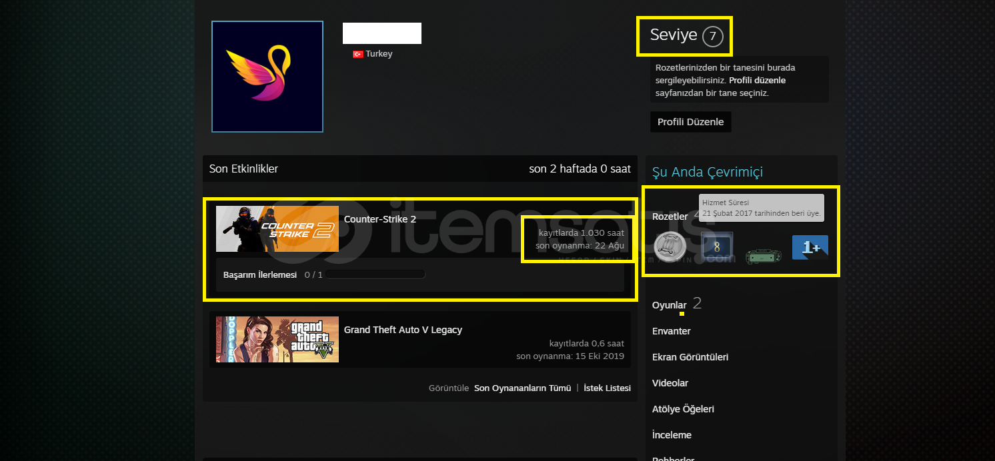This screenshot has height=461, width=995.
Task: Click the 'Görüntüle' label text
Action: (x=449, y=388)
